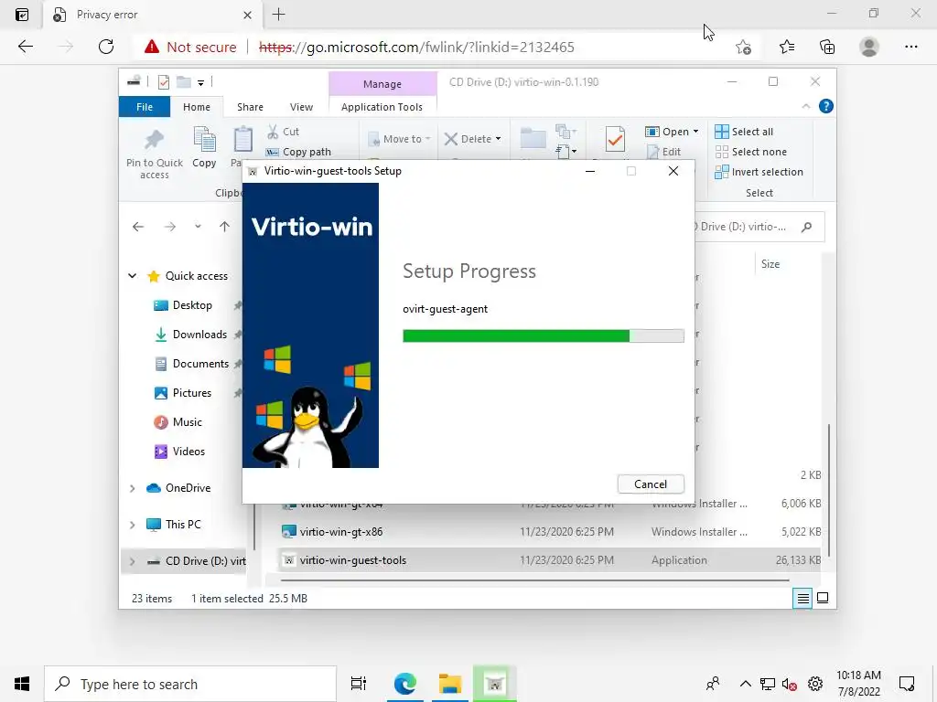Switch to details view icon

802,598
